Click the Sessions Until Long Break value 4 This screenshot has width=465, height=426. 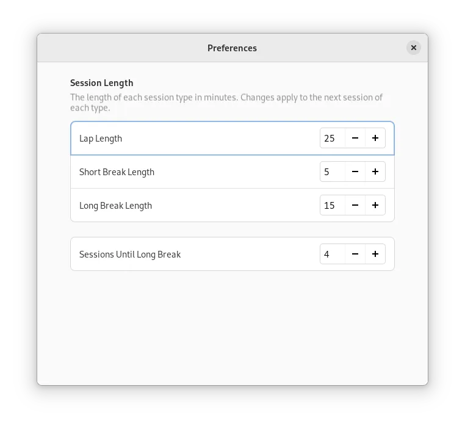[x=333, y=254]
